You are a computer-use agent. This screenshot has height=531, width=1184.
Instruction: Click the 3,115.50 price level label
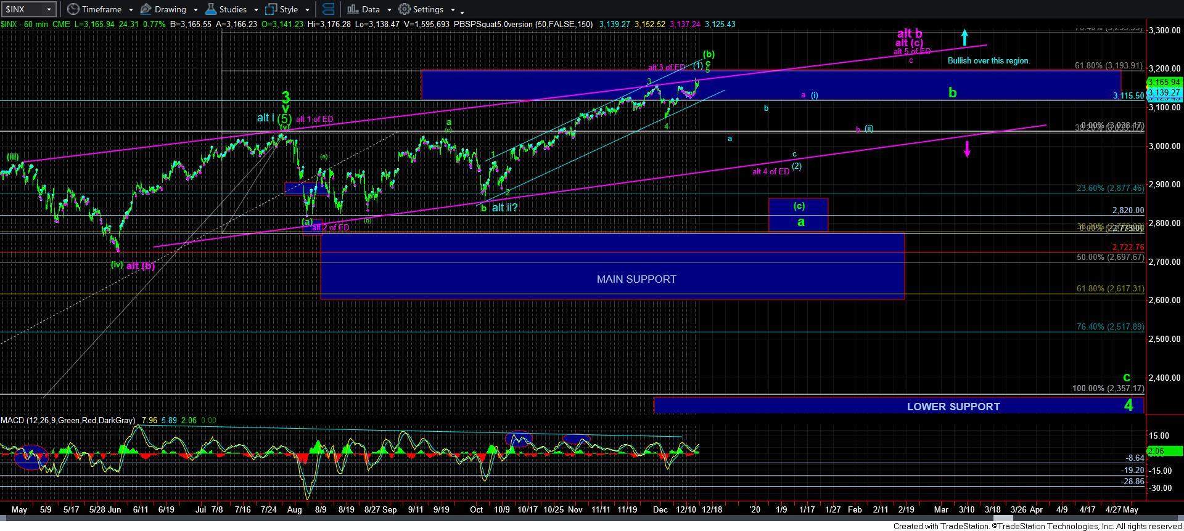pos(1128,96)
